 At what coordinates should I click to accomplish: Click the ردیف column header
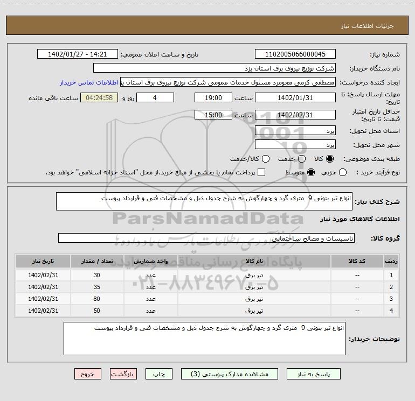tap(391, 262)
